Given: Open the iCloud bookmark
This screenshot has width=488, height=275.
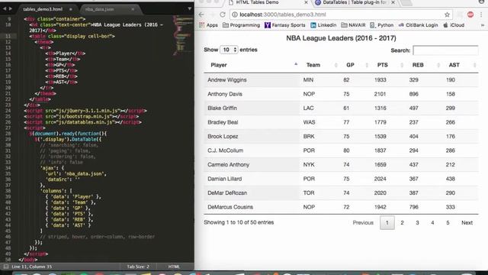Looking at the screenshot, I should coord(454,25).
